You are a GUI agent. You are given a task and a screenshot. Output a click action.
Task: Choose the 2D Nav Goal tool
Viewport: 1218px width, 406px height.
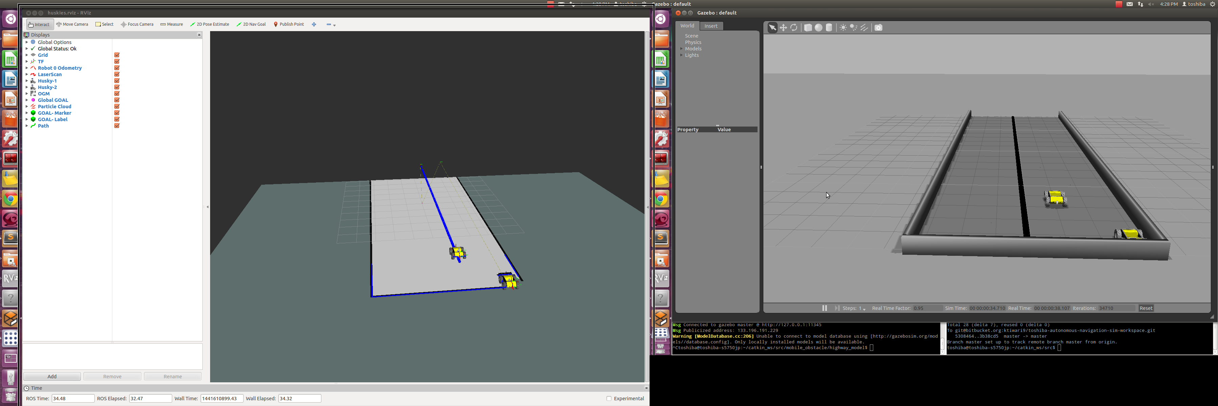pyautogui.click(x=251, y=25)
